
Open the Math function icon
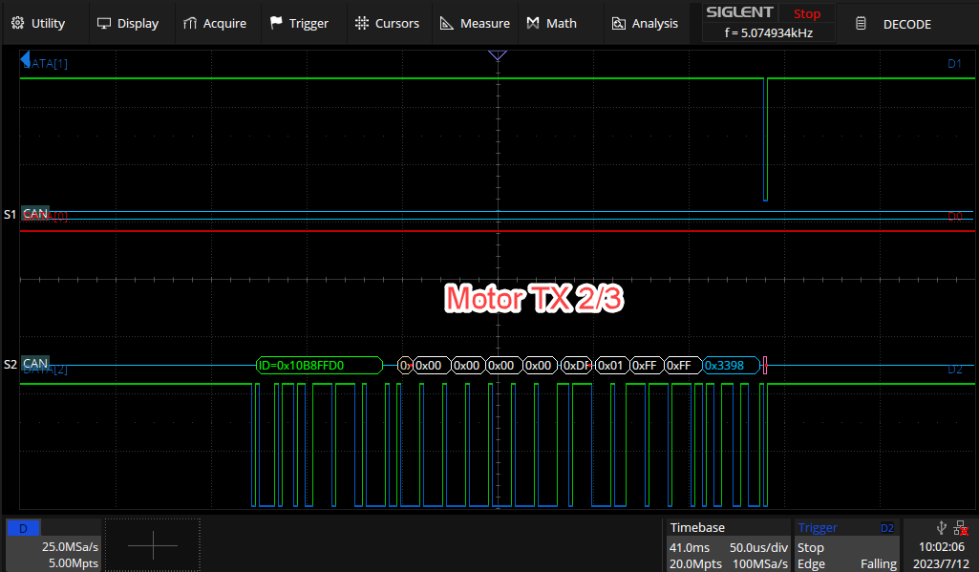[531, 22]
